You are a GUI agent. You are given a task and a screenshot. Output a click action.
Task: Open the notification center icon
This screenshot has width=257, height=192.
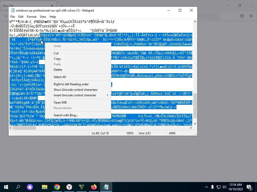249,187
